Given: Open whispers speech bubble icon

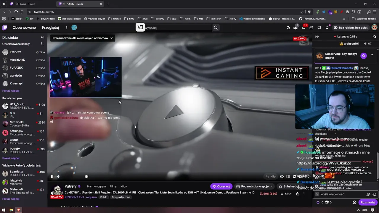Looking at the screenshot, I should (x=319, y=28).
